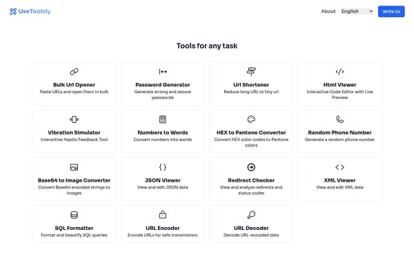Click the Numbers to Words calculator icon
414x259 pixels.
[163, 119]
